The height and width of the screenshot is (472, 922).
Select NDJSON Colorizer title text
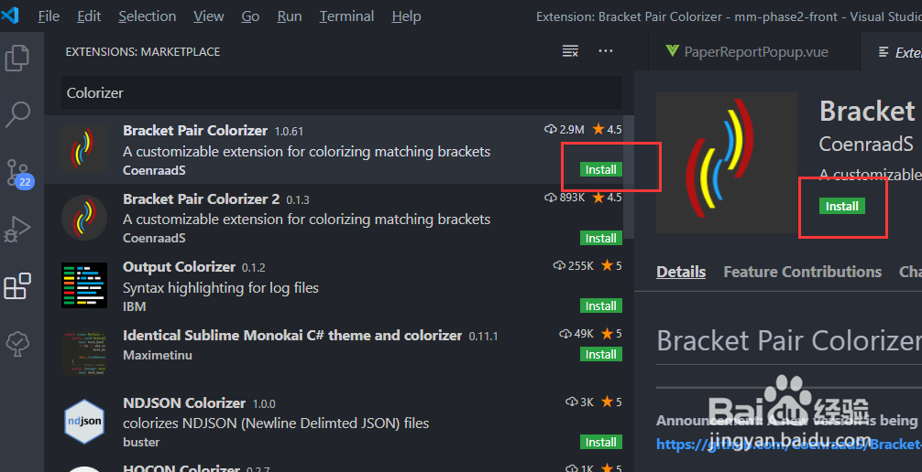coord(184,403)
